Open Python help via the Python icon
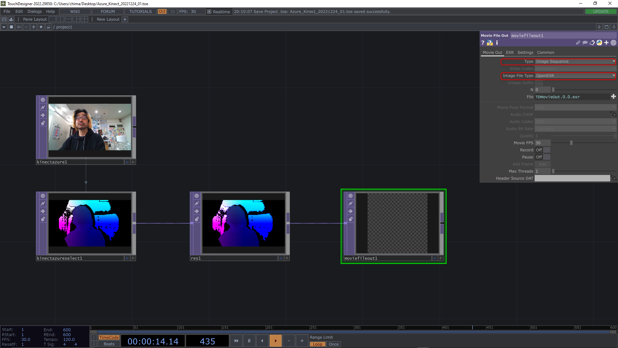 [599, 43]
